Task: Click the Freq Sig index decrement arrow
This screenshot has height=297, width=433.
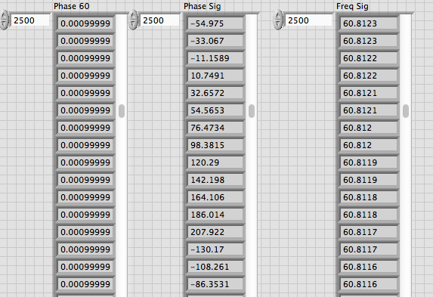Action: click(x=278, y=25)
